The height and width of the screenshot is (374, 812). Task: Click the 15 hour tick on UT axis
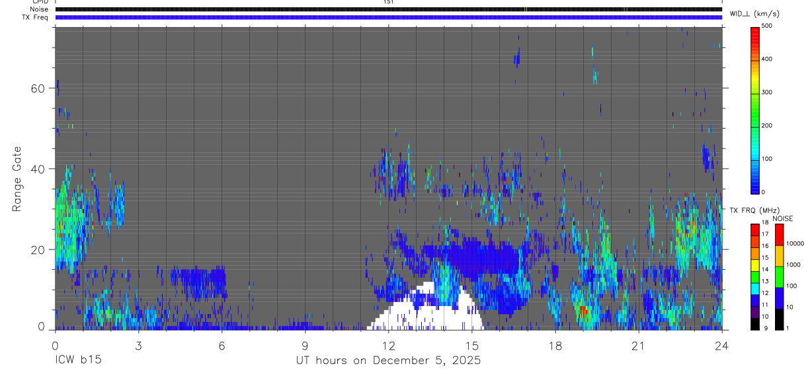(x=472, y=345)
